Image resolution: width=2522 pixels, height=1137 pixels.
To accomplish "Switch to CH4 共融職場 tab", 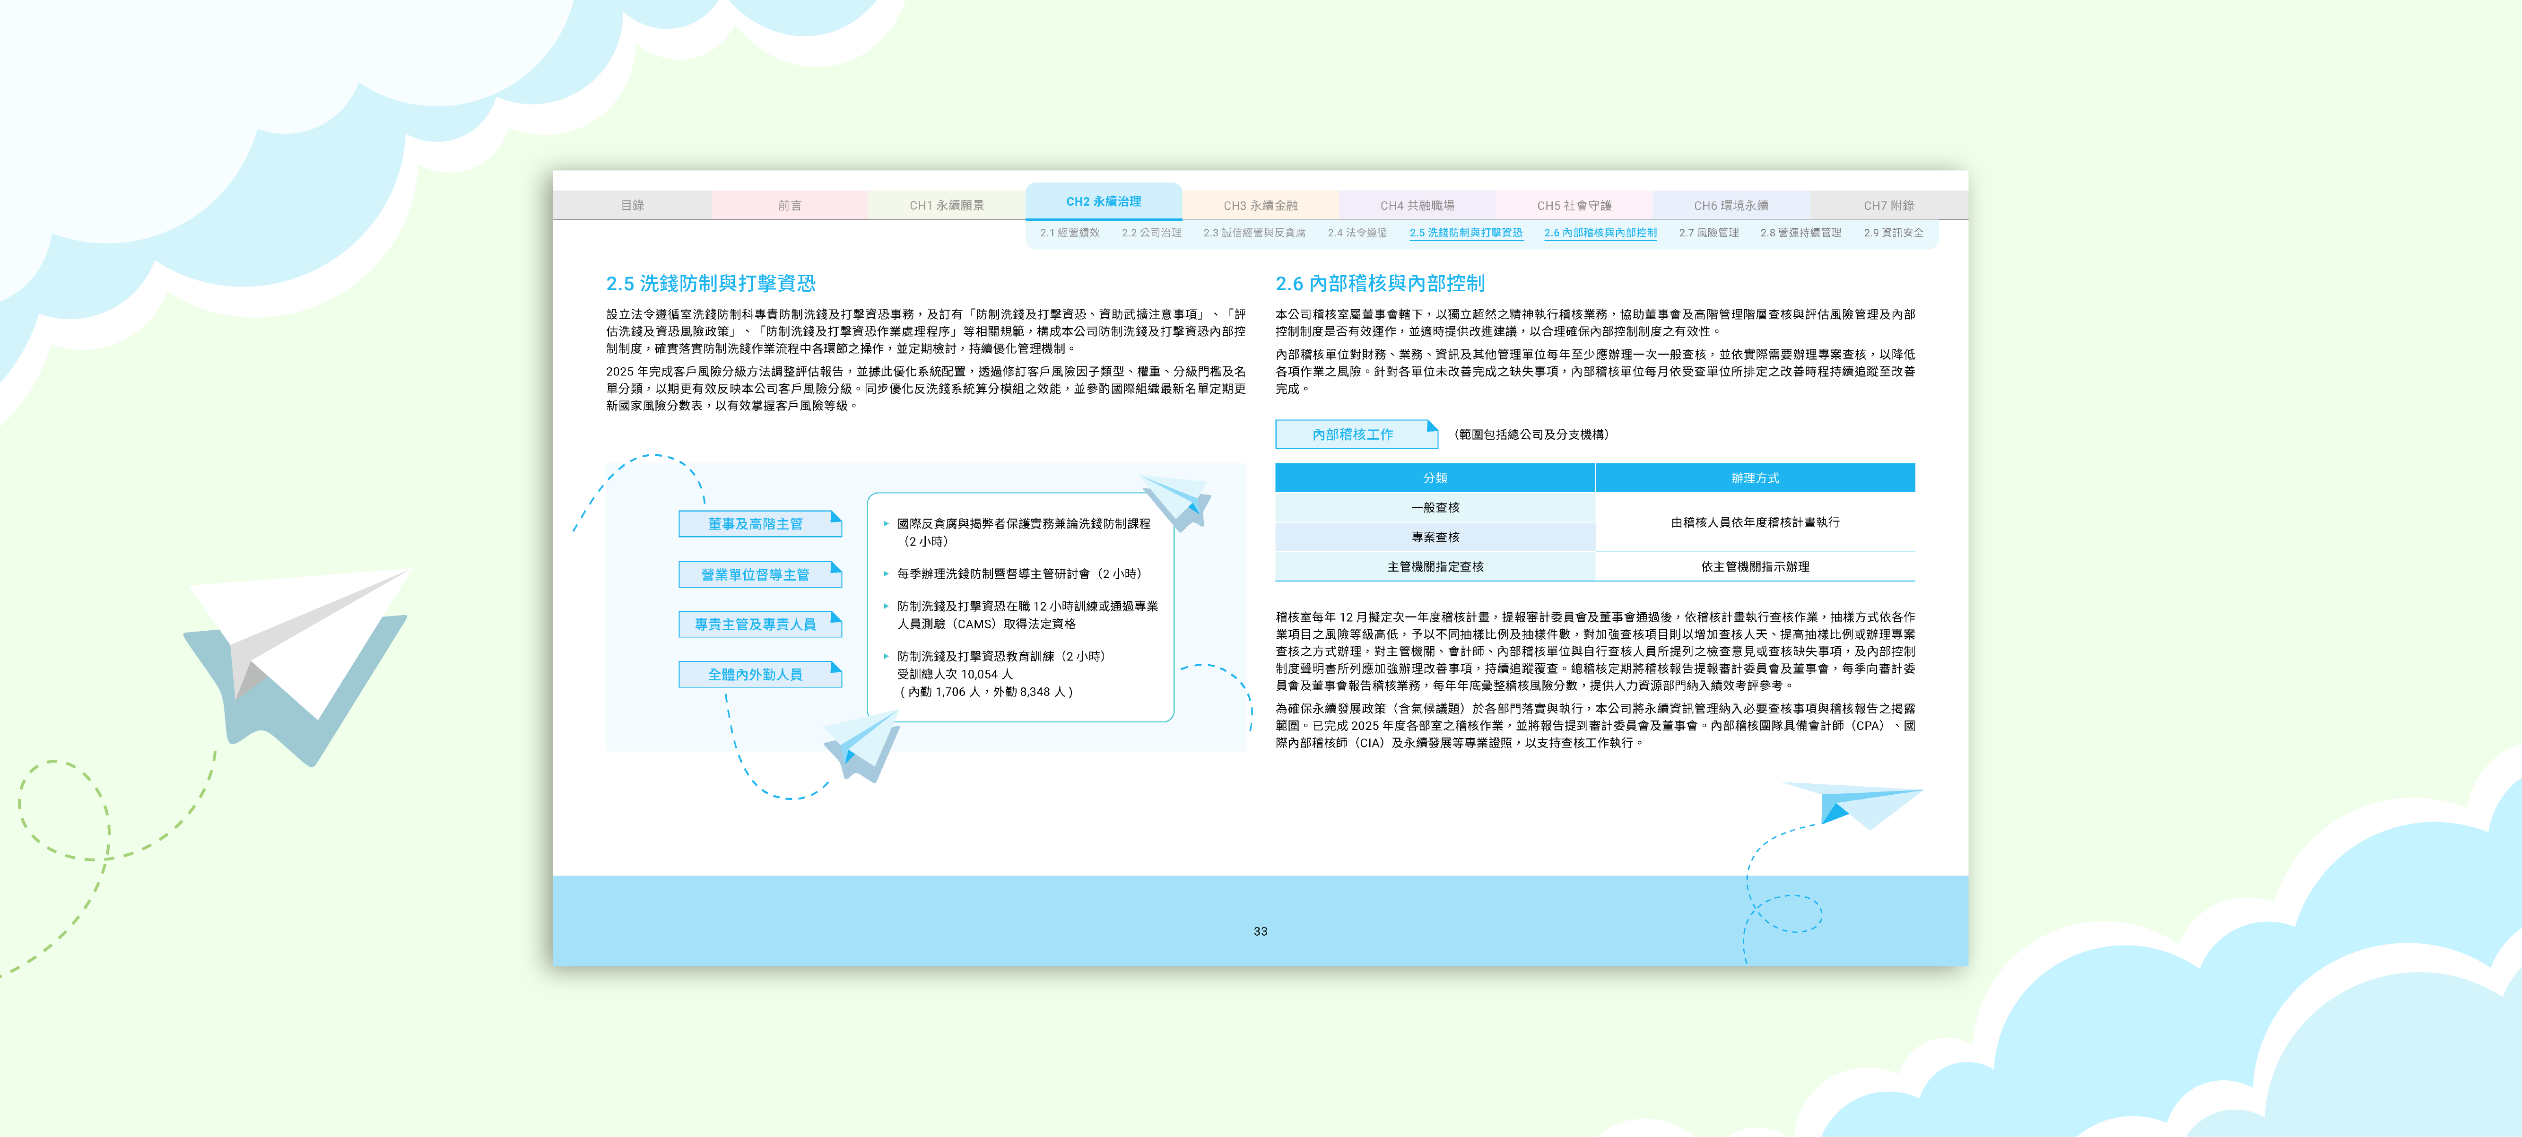I will point(1417,205).
